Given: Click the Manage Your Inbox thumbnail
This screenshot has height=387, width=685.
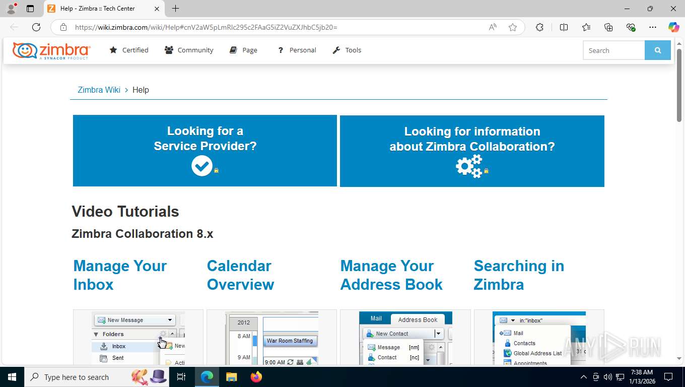Looking at the screenshot, I should pyautogui.click(x=138, y=338).
